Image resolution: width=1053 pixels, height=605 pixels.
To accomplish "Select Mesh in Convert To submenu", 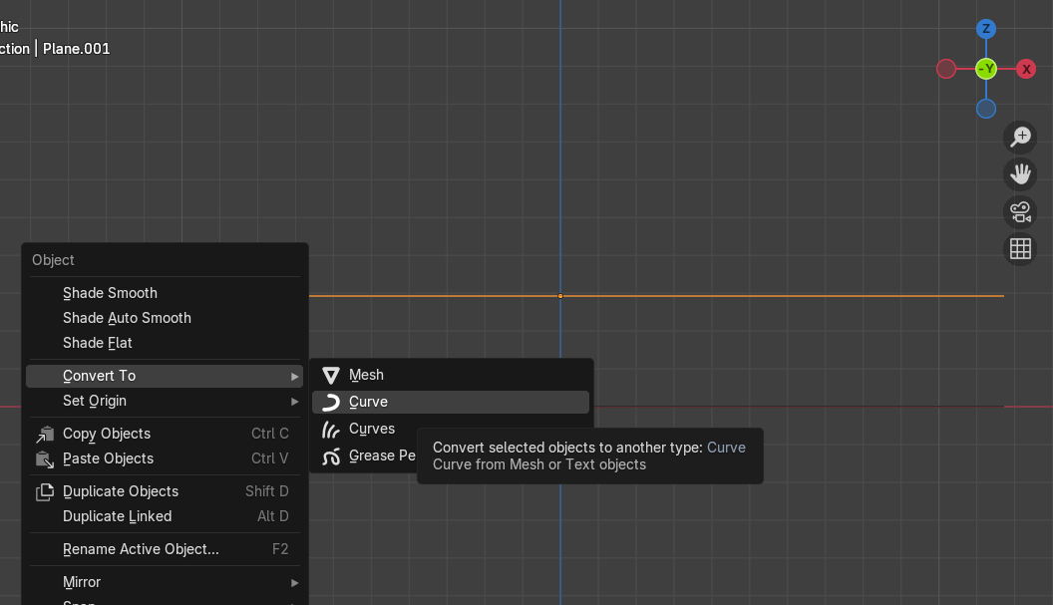I will pyautogui.click(x=366, y=375).
